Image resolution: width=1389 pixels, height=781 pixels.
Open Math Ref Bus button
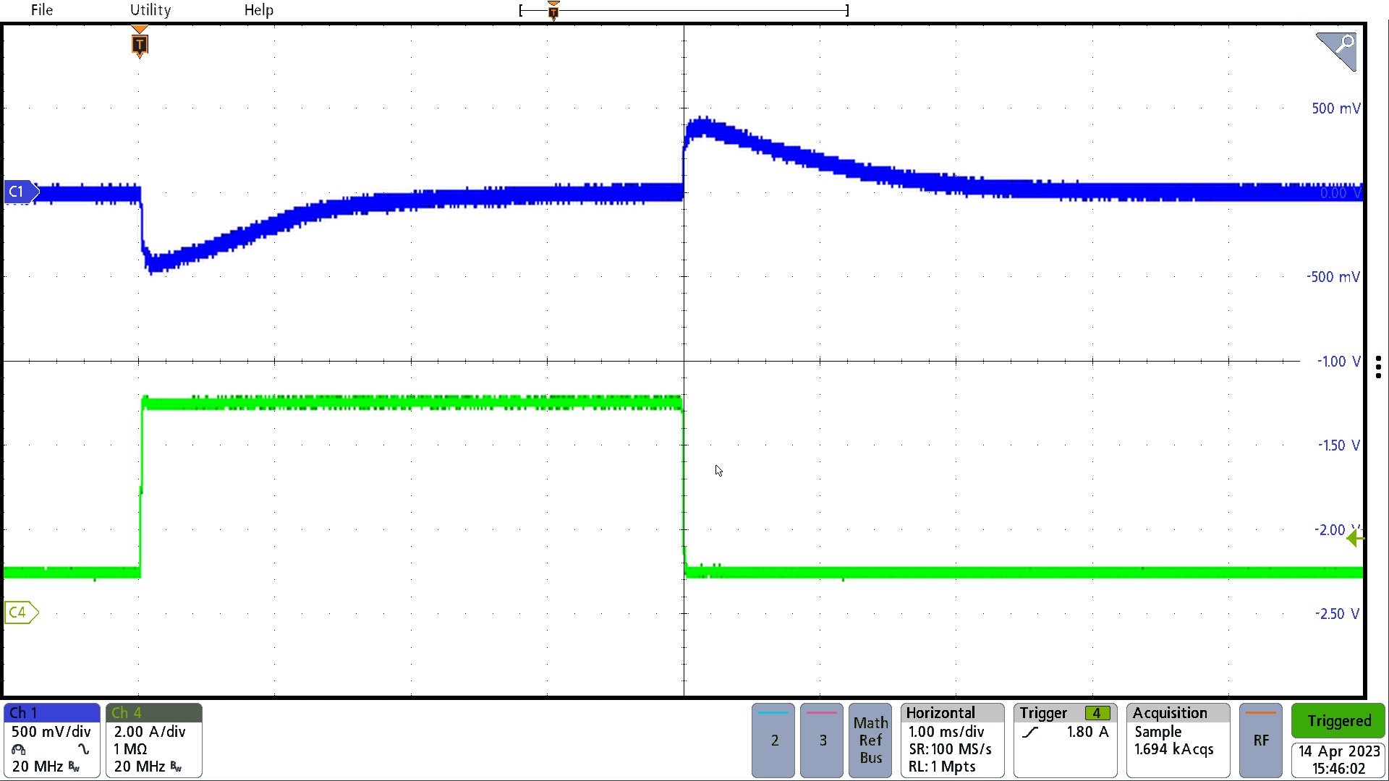click(871, 740)
